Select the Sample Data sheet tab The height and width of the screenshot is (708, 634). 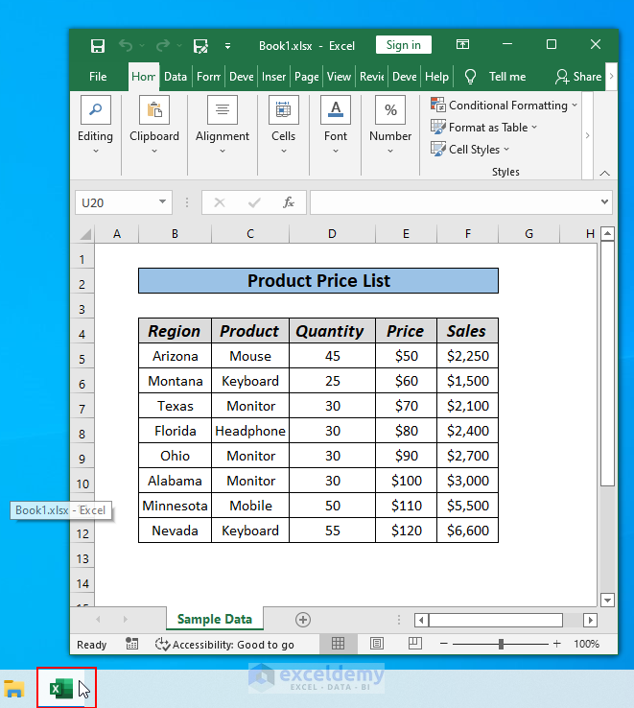pyautogui.click(x=215, y=619)
